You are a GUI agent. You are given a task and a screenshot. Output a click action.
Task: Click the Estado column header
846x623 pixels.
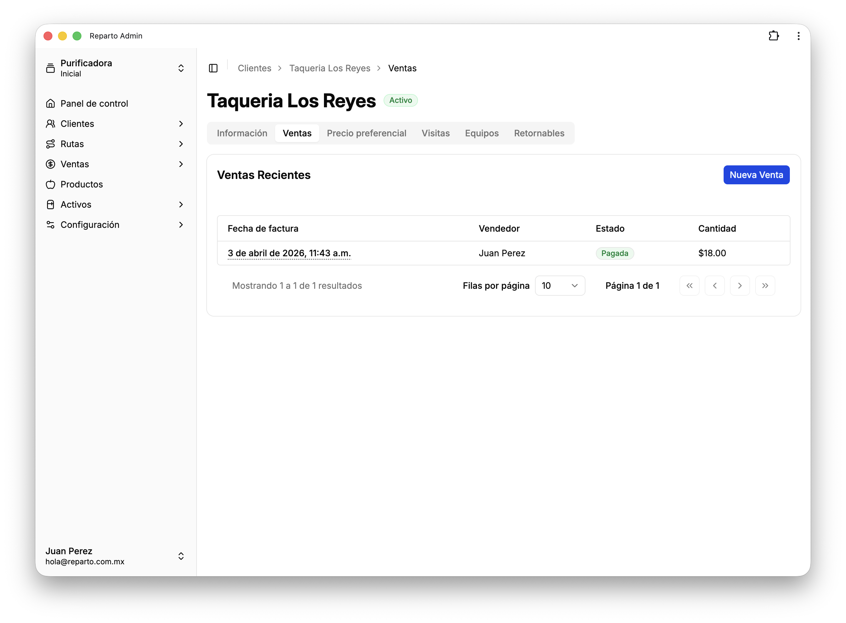click(x=610, y=228)
